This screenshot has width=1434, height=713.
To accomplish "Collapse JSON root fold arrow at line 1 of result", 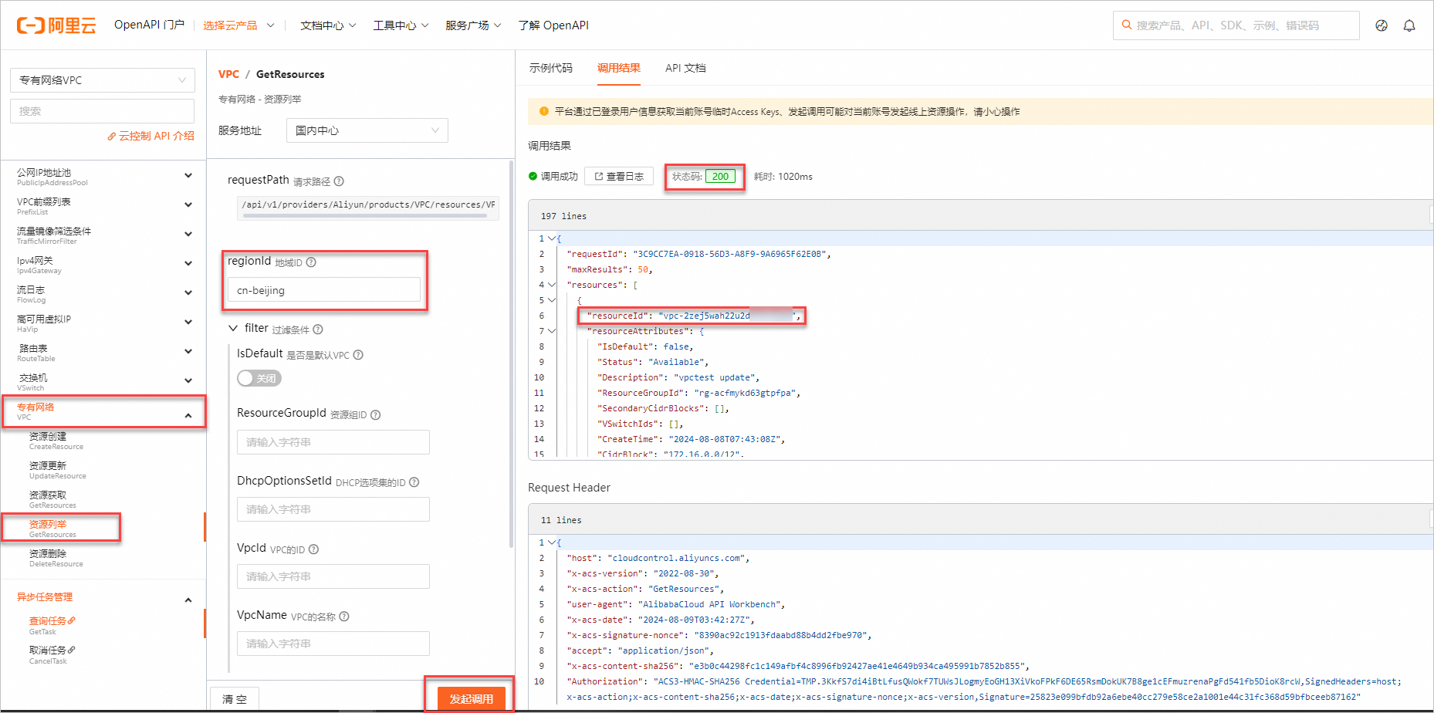I will tap(551, 238).
